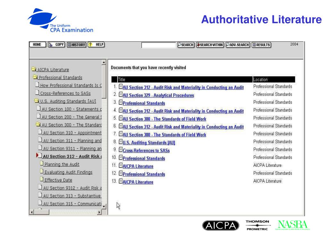
Task: Select AU Section 315 - Communication tree item
Action: click(x=72, y=204)
